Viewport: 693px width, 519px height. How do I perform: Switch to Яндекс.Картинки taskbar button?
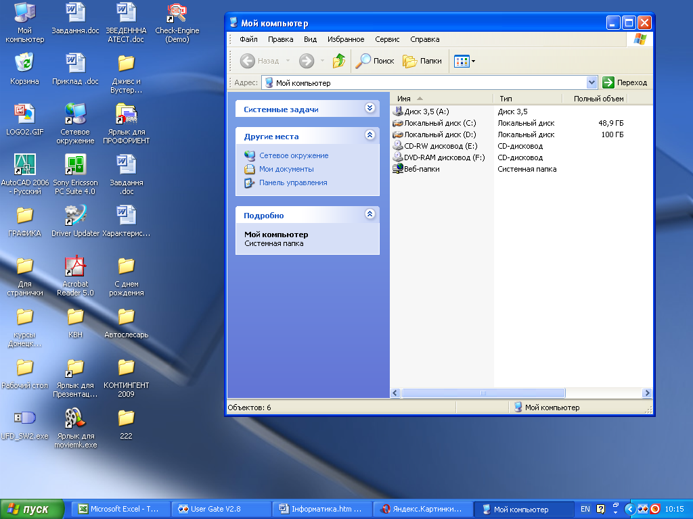click(423, 510)
